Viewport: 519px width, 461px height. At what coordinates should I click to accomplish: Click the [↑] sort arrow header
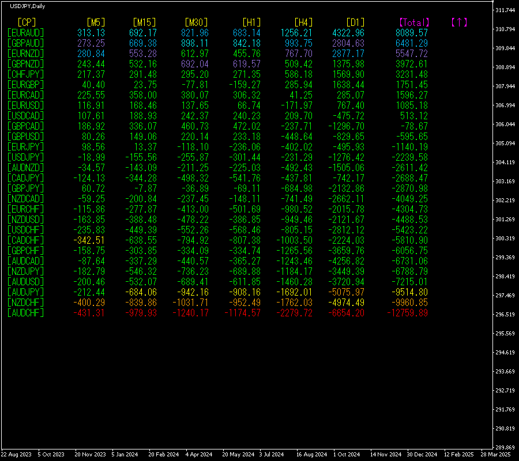click(x=459, y=22)
